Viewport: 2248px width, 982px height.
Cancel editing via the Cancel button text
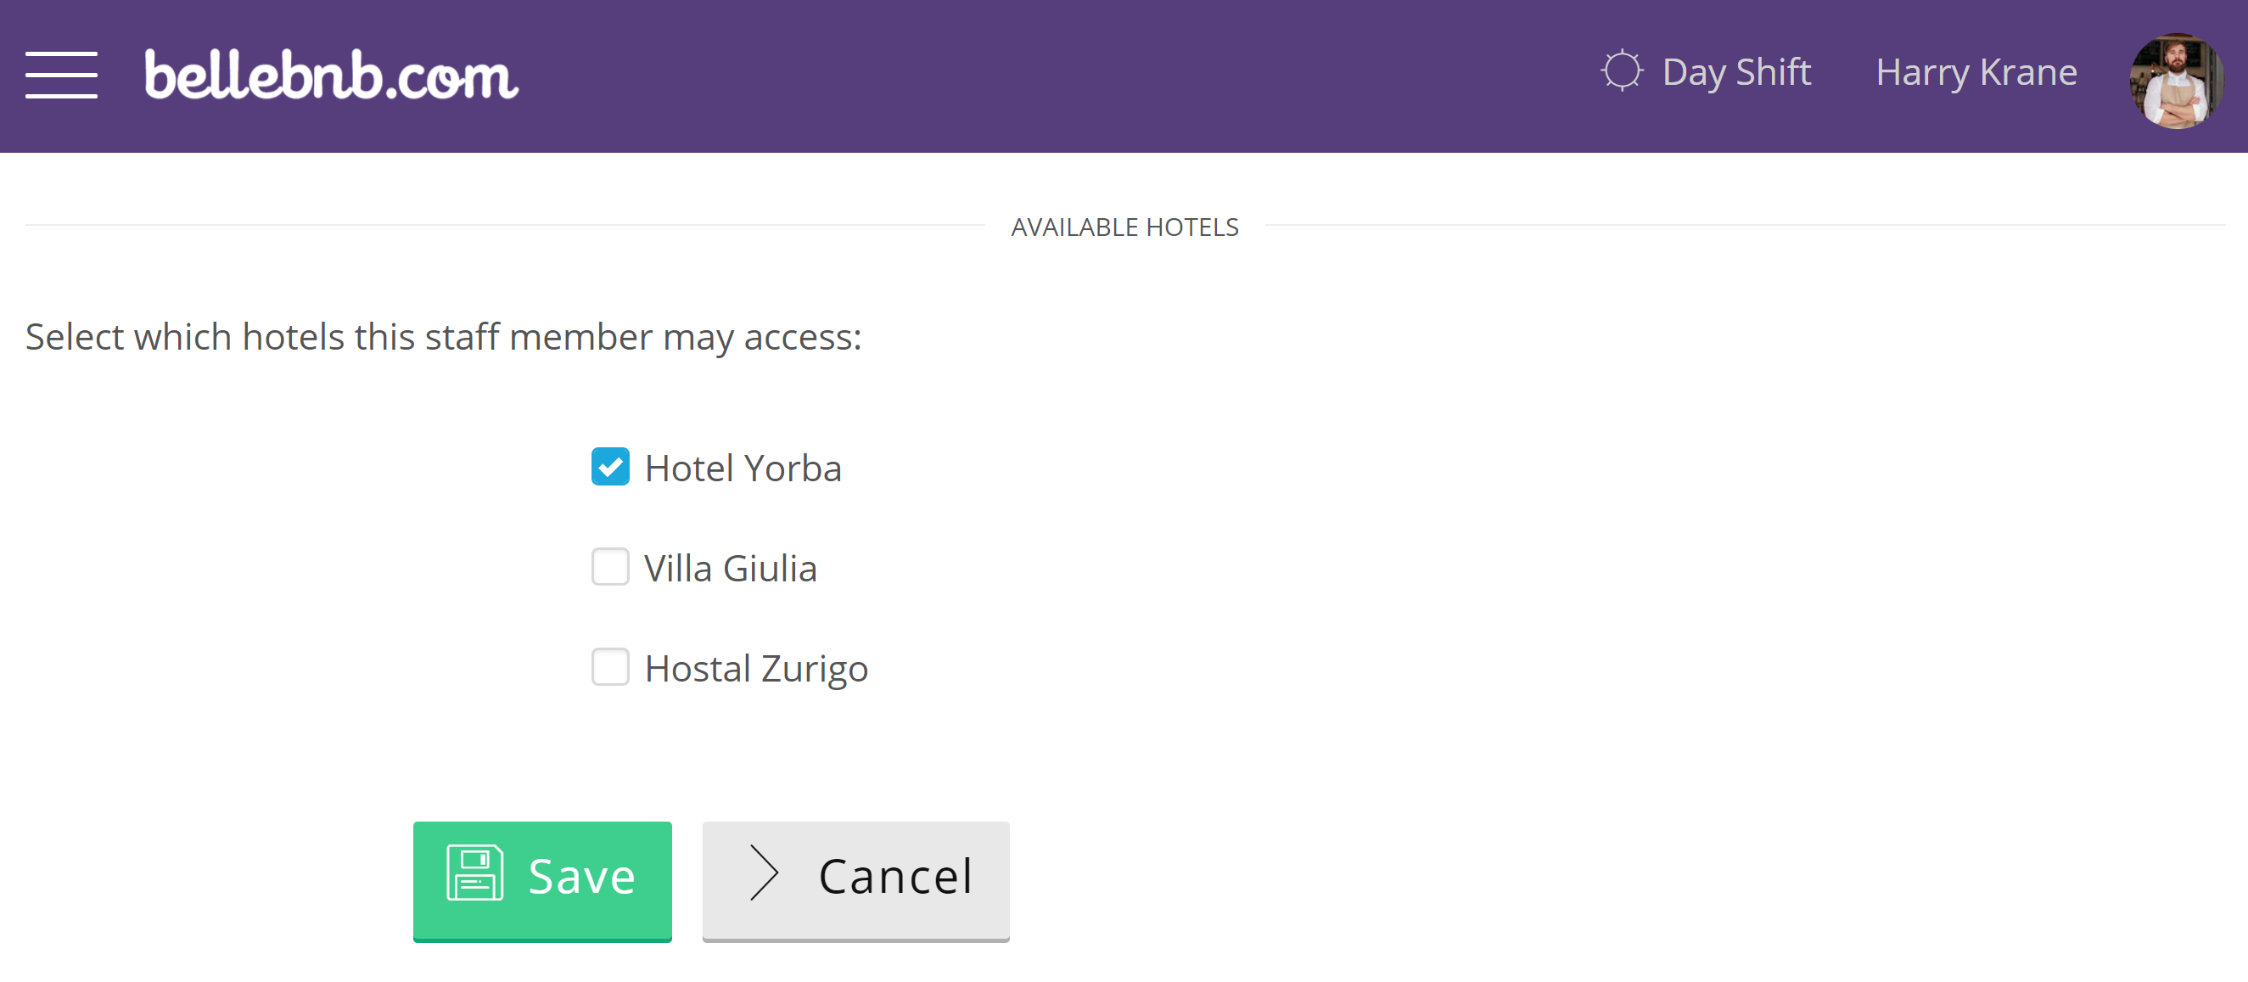point(894,876)
